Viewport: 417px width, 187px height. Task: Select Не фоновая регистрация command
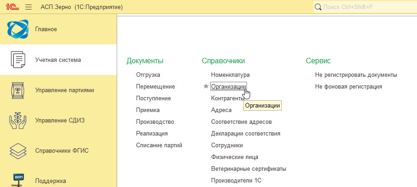click(x=348, y=86)
